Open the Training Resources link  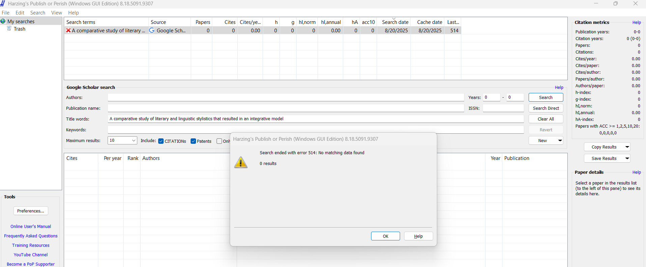pyautogui.click(x=31, y=245)
